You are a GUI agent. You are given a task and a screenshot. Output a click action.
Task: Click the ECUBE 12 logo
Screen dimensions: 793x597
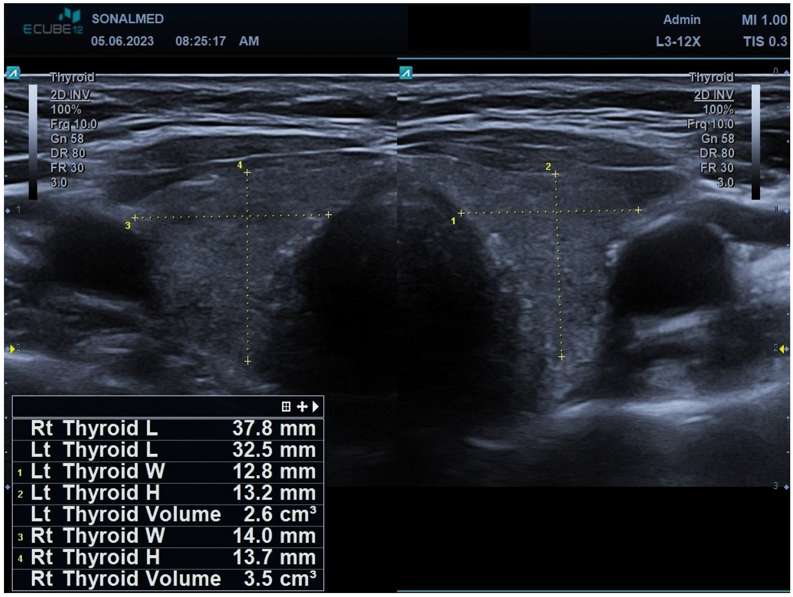54,22
